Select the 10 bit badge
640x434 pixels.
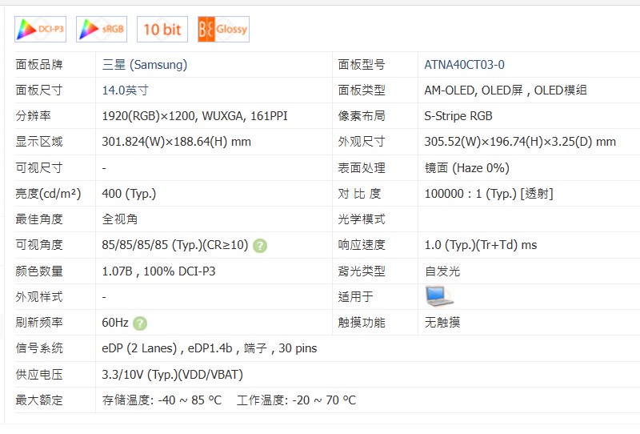[162, 29]
